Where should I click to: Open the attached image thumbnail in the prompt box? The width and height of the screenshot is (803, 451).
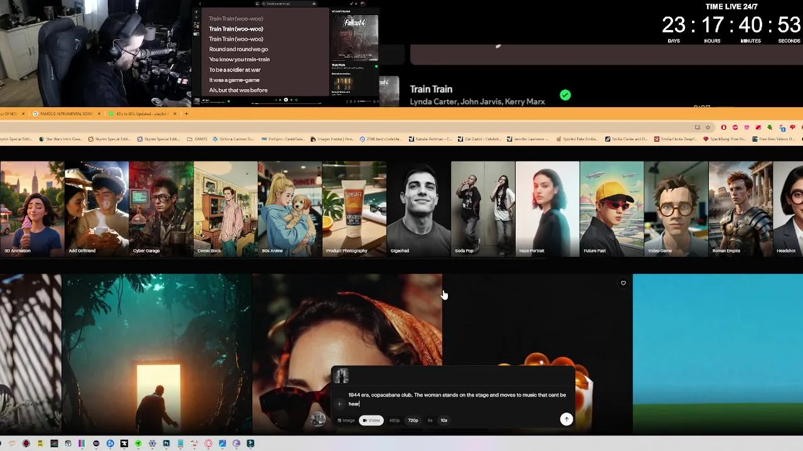pyautogui.click(x=341, y=376)
